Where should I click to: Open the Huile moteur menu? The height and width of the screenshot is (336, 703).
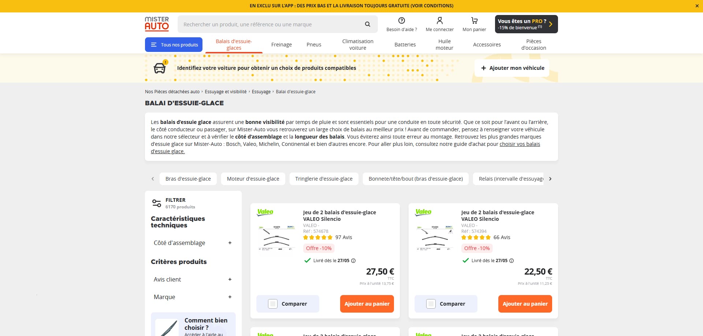(x=445, y=45)
